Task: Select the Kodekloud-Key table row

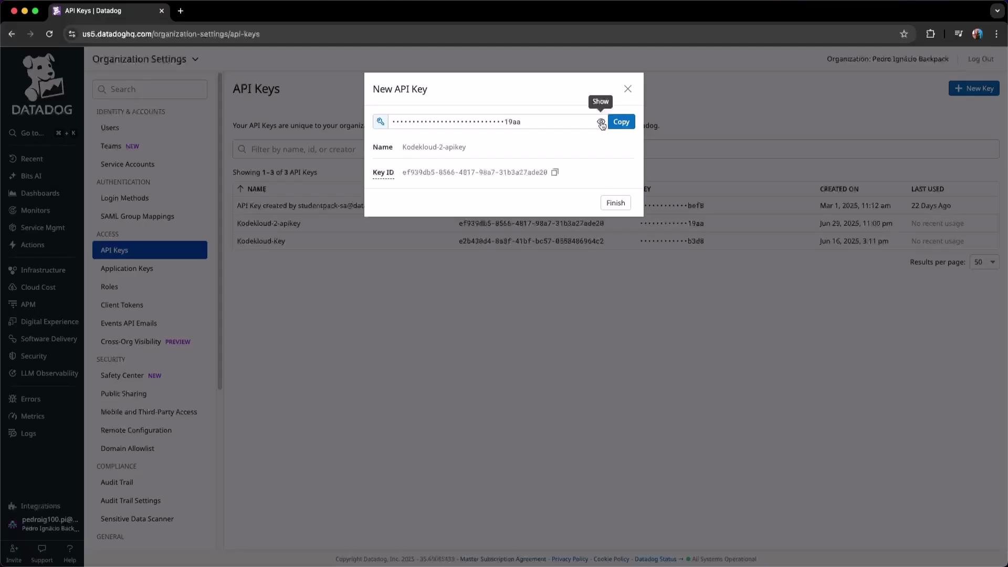Action: coord(615,241)
